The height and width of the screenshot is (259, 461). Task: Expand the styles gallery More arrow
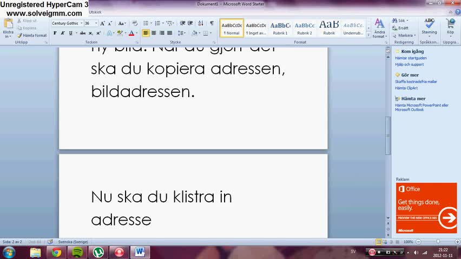tap(368, 35)
